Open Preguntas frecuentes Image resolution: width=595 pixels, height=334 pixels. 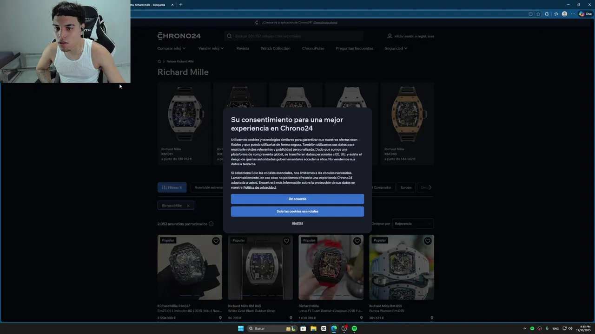pyautogui.click(x=354, y=48)
